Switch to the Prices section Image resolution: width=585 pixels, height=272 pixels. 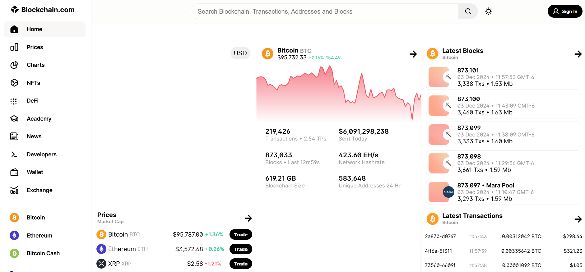click(x=35, y=47)
